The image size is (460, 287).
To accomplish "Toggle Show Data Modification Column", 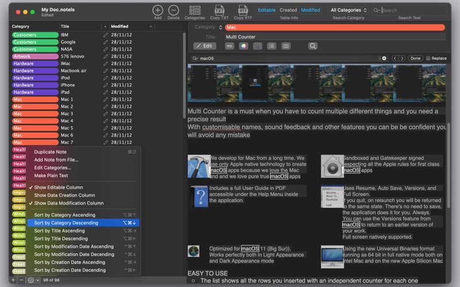I will 68,203.
